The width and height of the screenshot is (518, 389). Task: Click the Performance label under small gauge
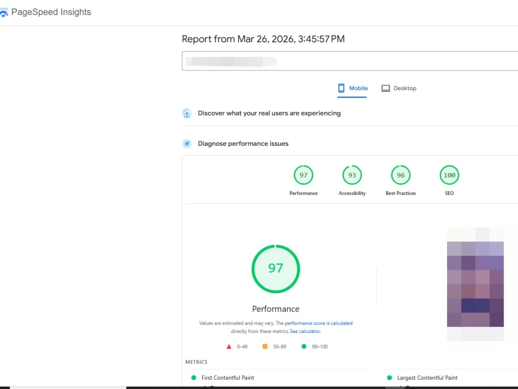[x=303, y=193]
